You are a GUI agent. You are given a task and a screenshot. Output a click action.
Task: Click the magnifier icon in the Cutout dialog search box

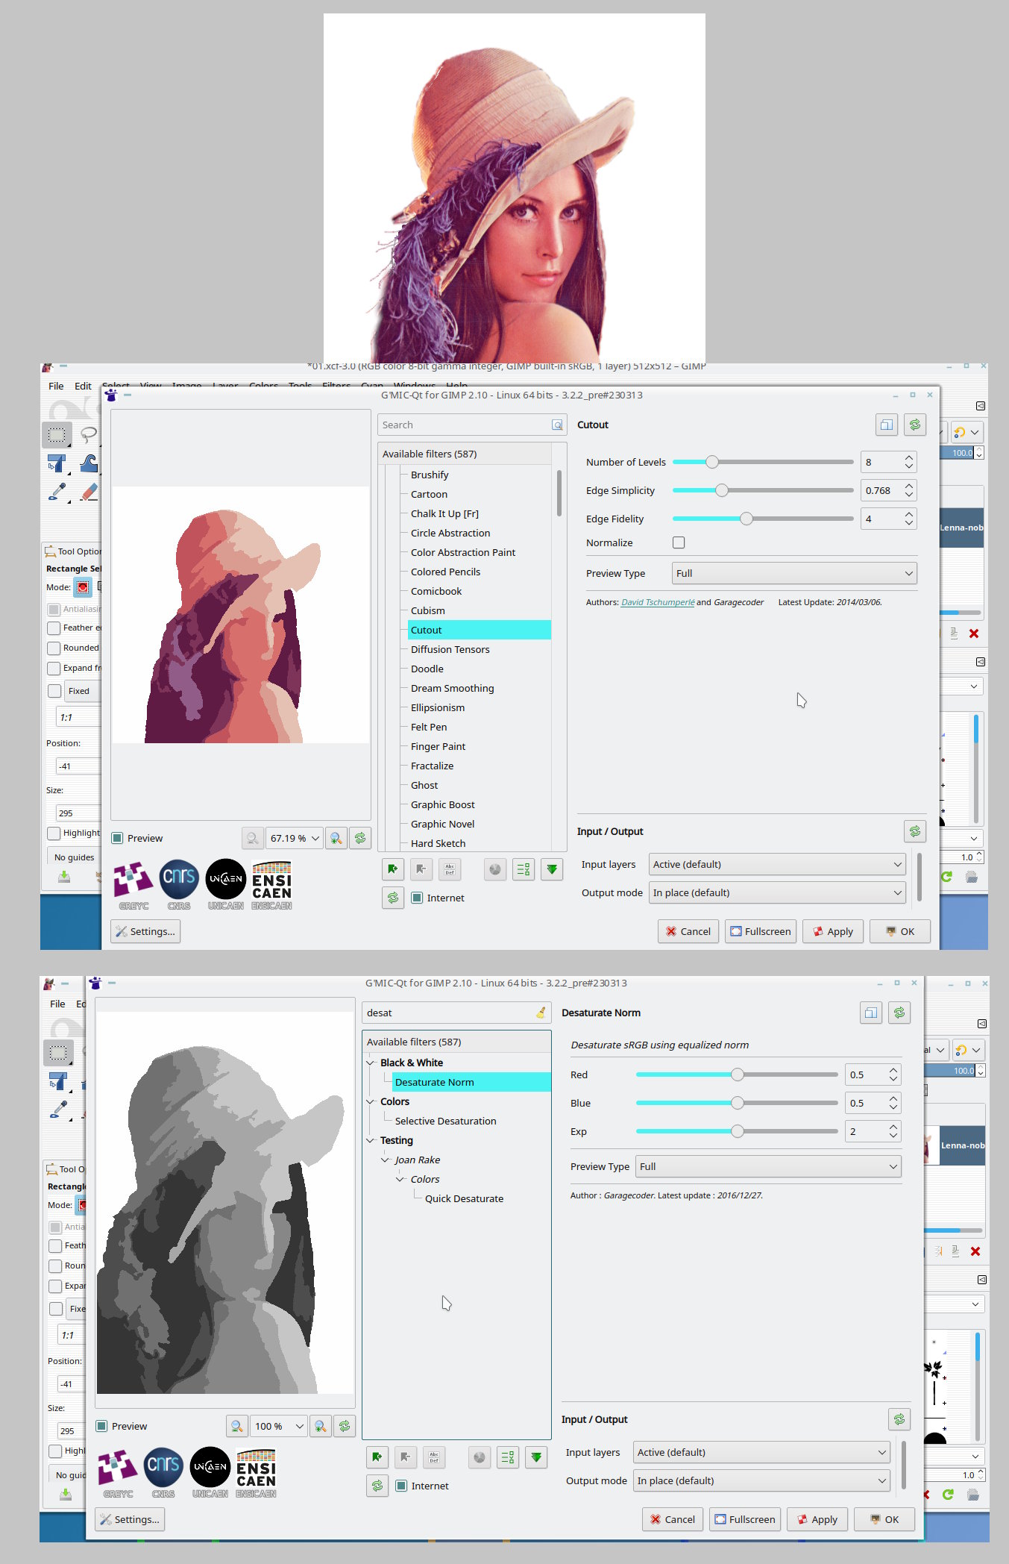(x=557, y=425)
